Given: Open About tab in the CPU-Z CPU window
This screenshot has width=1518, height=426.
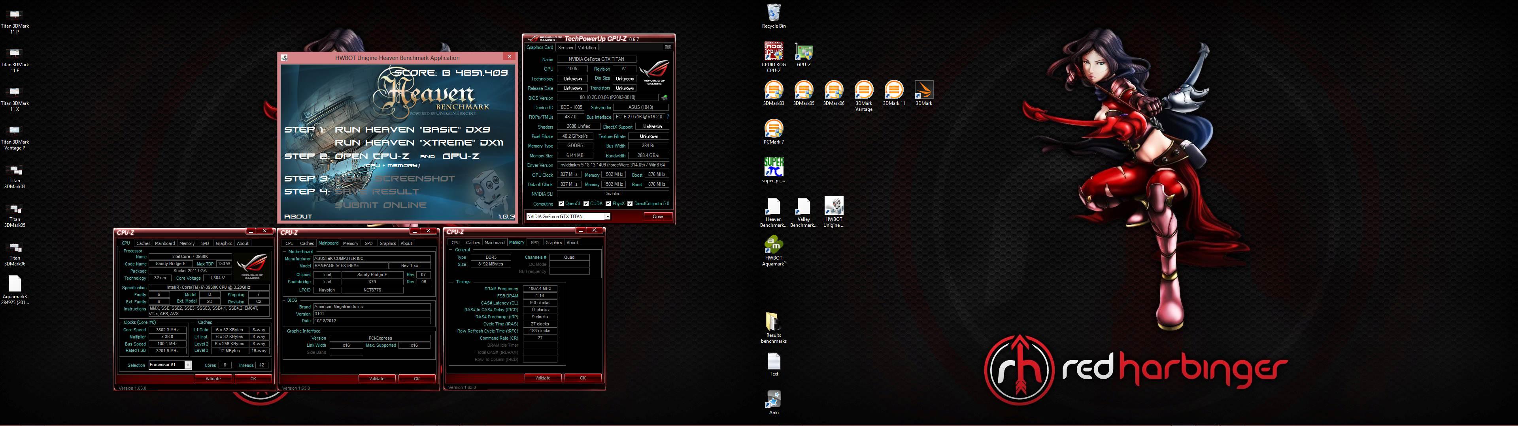Looking at the screenshot, I should [x=243, y=244].
